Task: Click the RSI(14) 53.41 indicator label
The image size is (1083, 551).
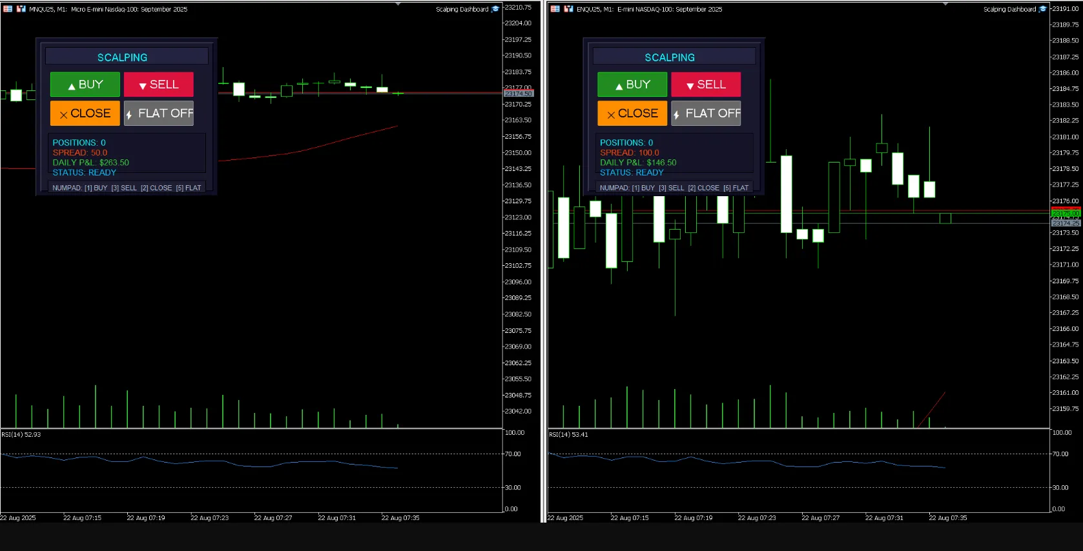Action: [568, 434]
